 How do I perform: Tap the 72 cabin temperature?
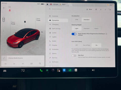click(x=23, y=70)
